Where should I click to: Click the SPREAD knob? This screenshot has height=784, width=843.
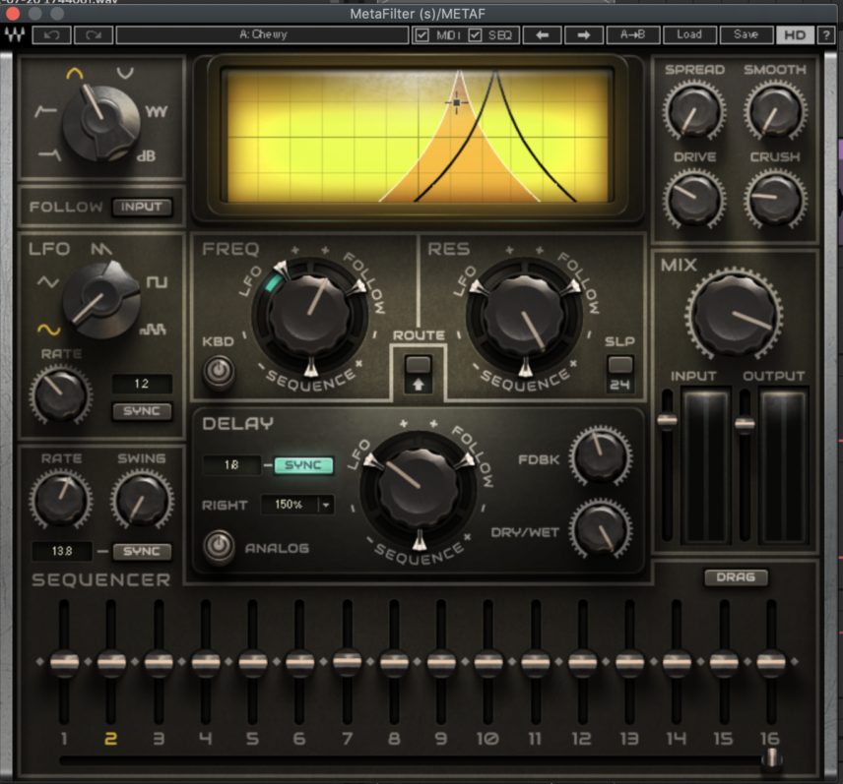tap(694, 112)
